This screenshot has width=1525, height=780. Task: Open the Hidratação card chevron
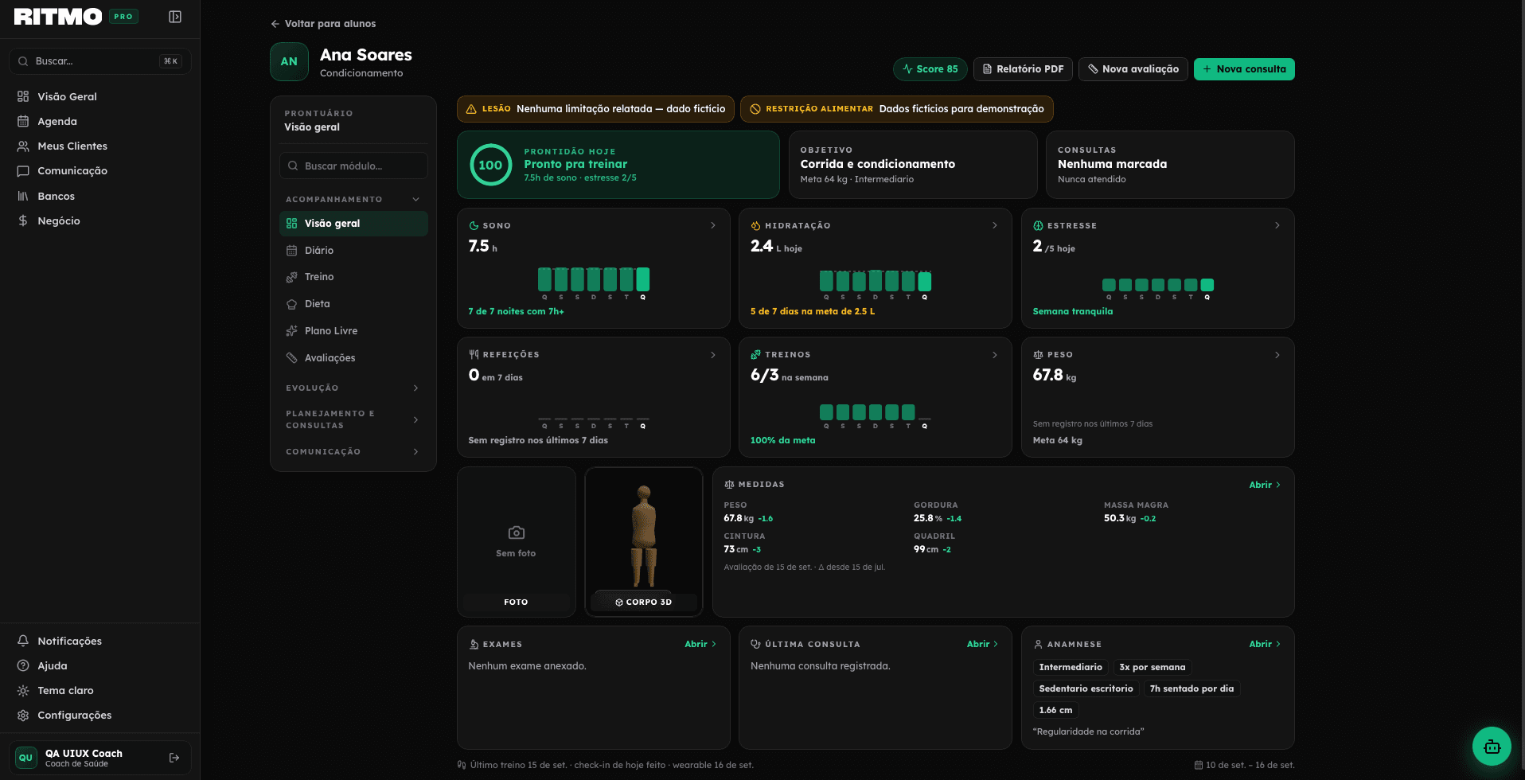(995, 225)
